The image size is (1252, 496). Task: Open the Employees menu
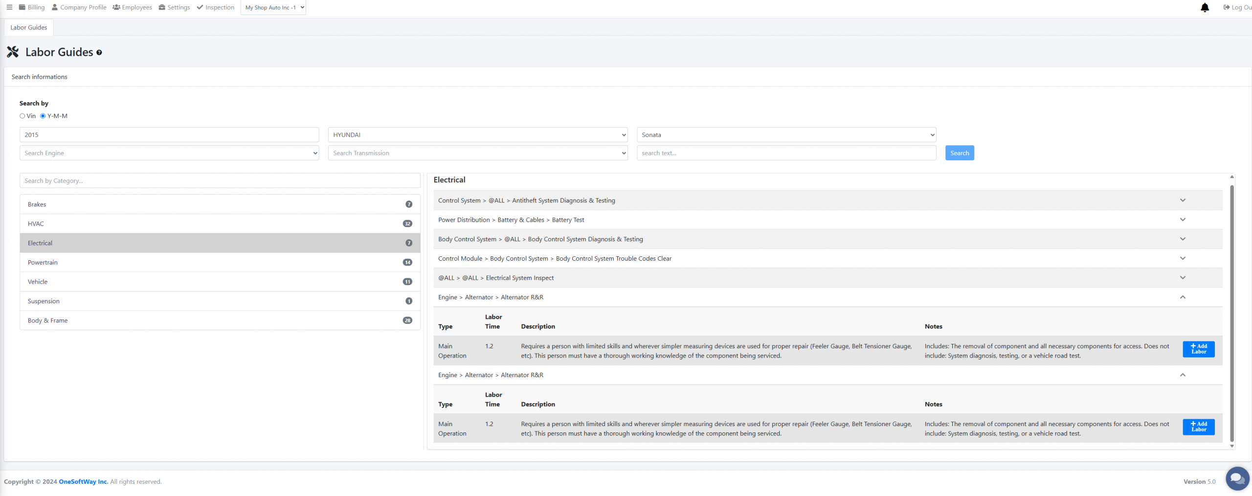click(x=133, y=7)
